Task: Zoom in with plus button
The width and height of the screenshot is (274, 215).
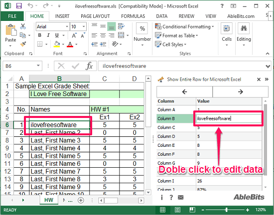Action: coord(248,210)
